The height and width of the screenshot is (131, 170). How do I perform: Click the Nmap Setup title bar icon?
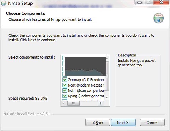[x=4, y=4]
